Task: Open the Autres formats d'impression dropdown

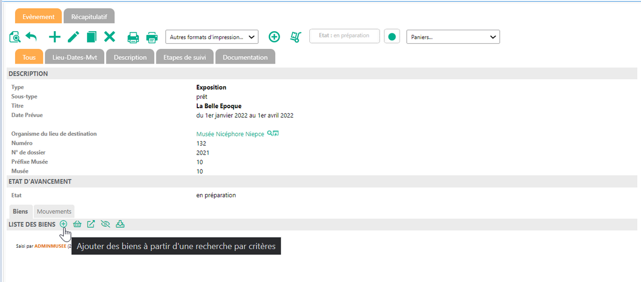Action: (212, 37)
